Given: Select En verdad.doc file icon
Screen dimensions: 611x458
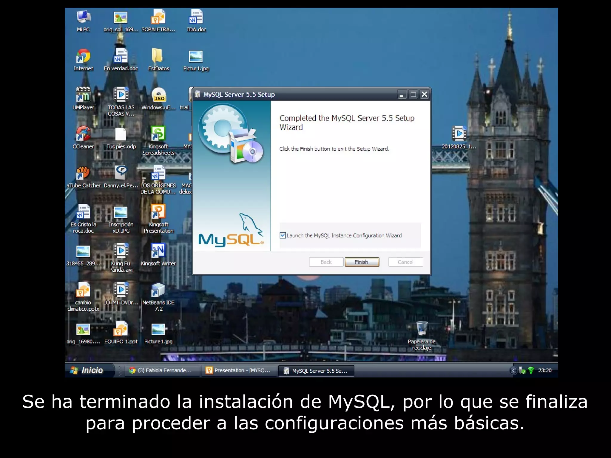Looking at the screenshot, I should click(121, 56).
